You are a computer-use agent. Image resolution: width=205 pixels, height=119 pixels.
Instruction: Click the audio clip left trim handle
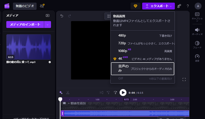(62, 113)
